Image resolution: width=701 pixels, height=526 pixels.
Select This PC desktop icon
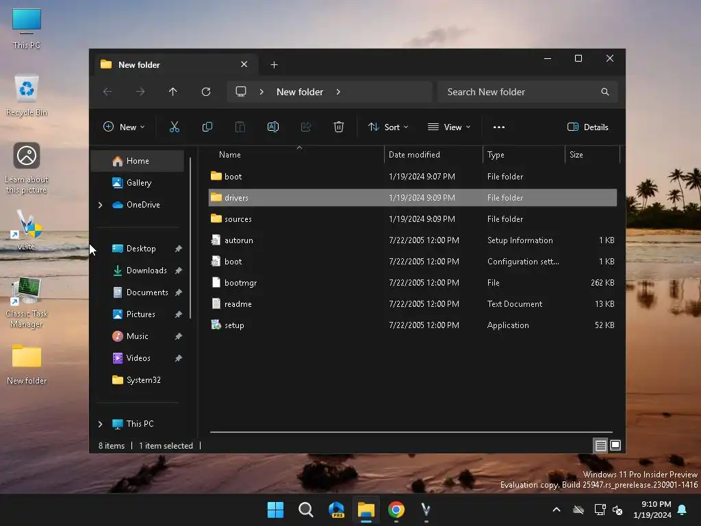pos(27,29)
